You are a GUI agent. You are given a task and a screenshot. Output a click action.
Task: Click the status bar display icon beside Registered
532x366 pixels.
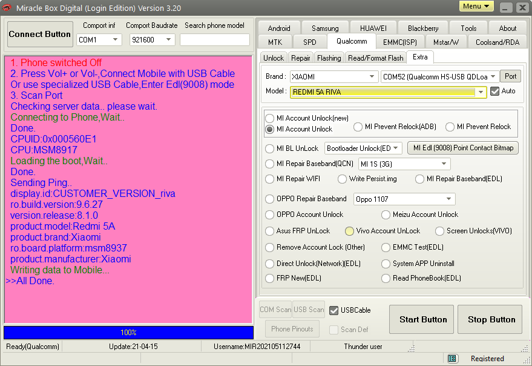point(452,359)
